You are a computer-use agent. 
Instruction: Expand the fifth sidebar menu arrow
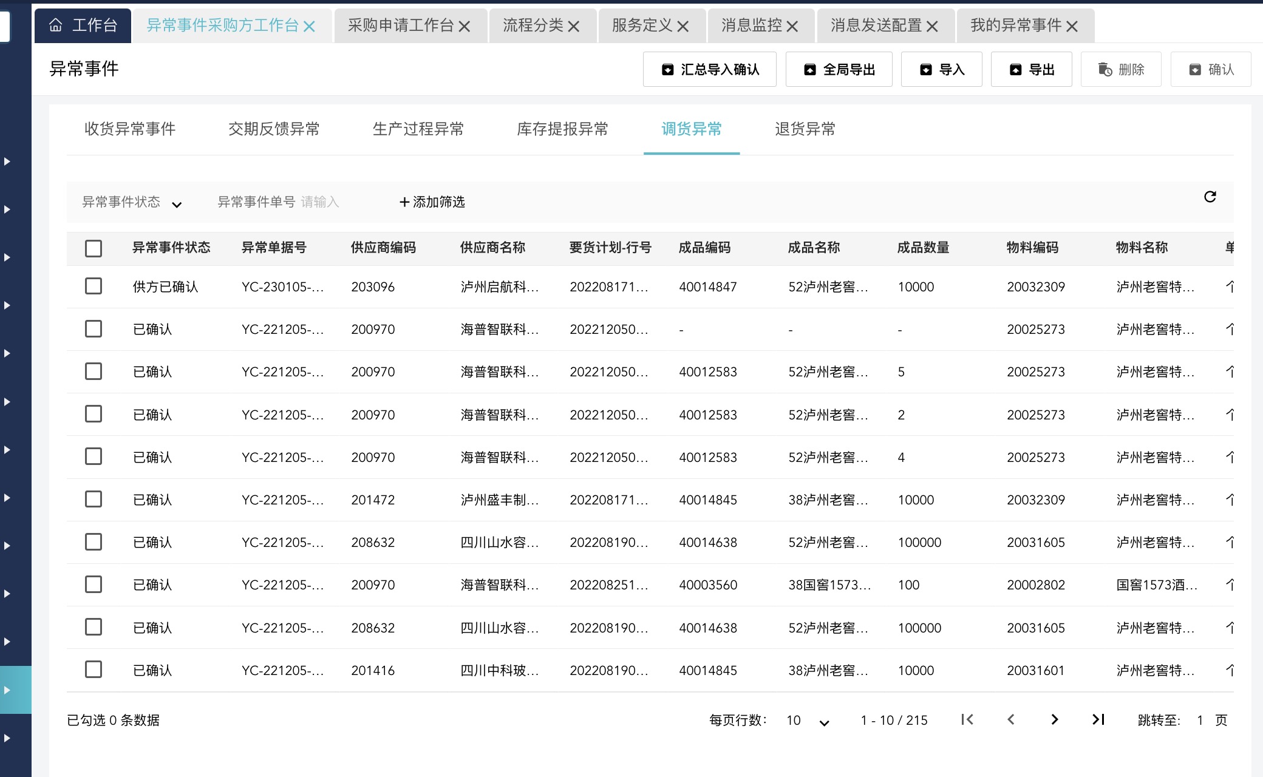(7, 353)
